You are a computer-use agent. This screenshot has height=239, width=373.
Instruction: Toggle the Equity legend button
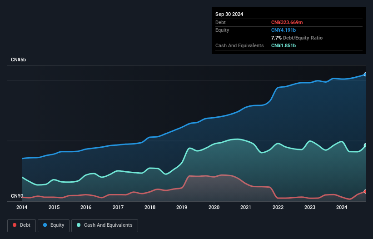[54, 225]
